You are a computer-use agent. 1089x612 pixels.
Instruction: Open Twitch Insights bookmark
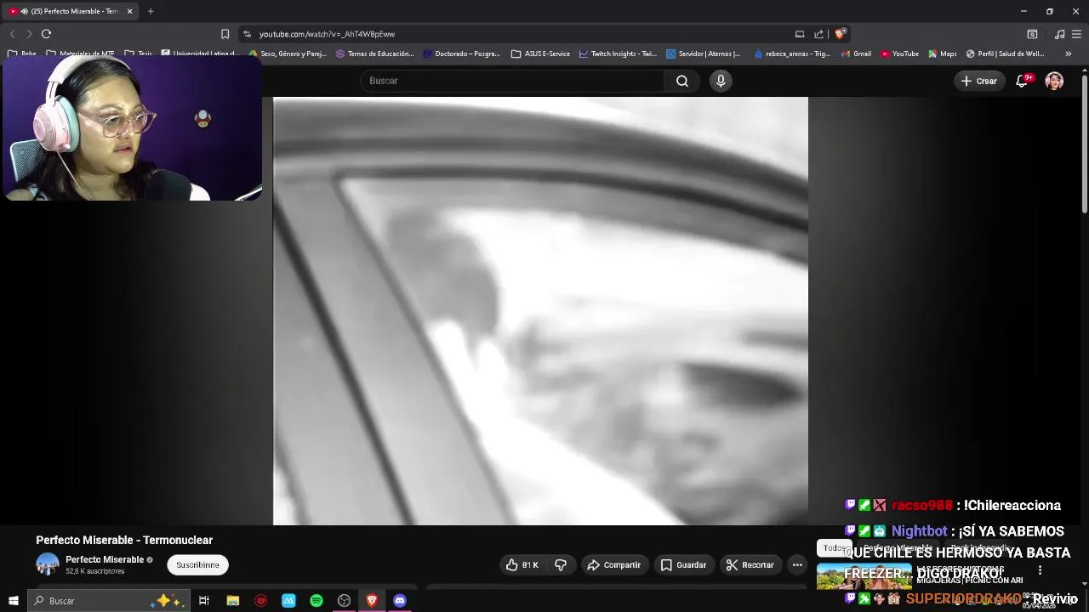coord(618,54)
